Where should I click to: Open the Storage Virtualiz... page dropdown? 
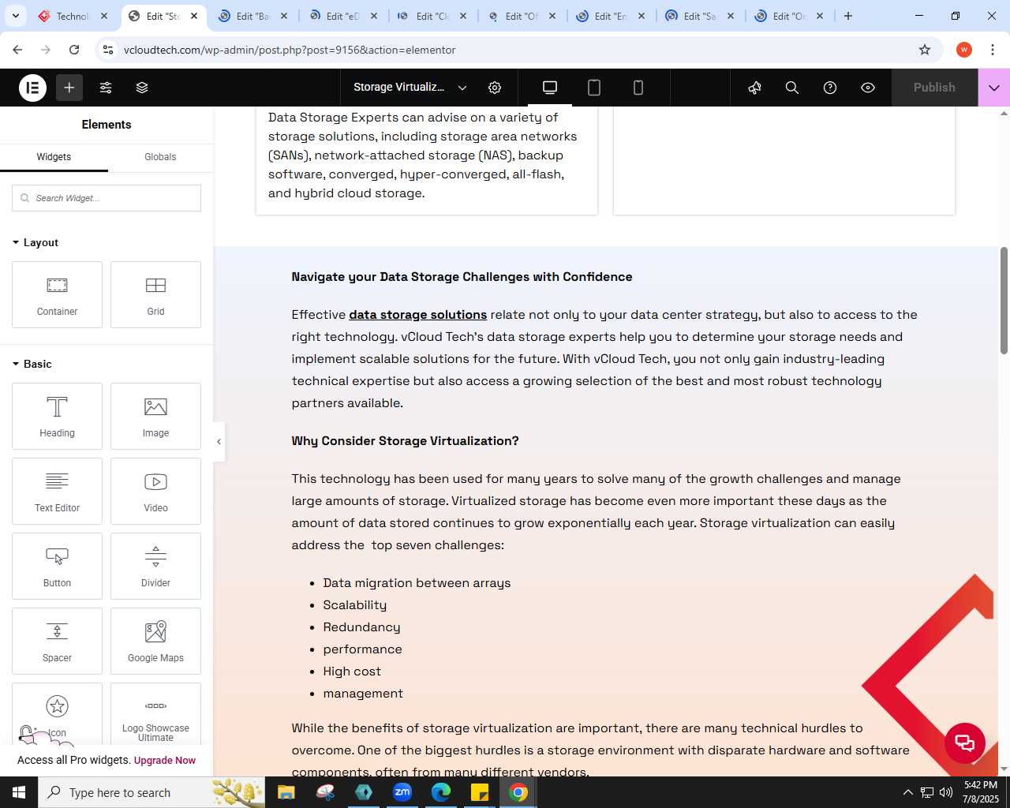coord(410,88)
